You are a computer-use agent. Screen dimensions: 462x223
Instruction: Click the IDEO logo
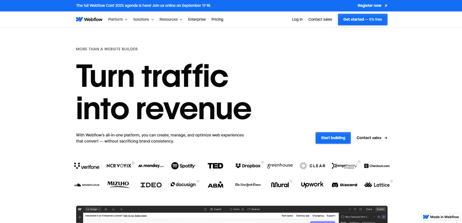(151, 185)
